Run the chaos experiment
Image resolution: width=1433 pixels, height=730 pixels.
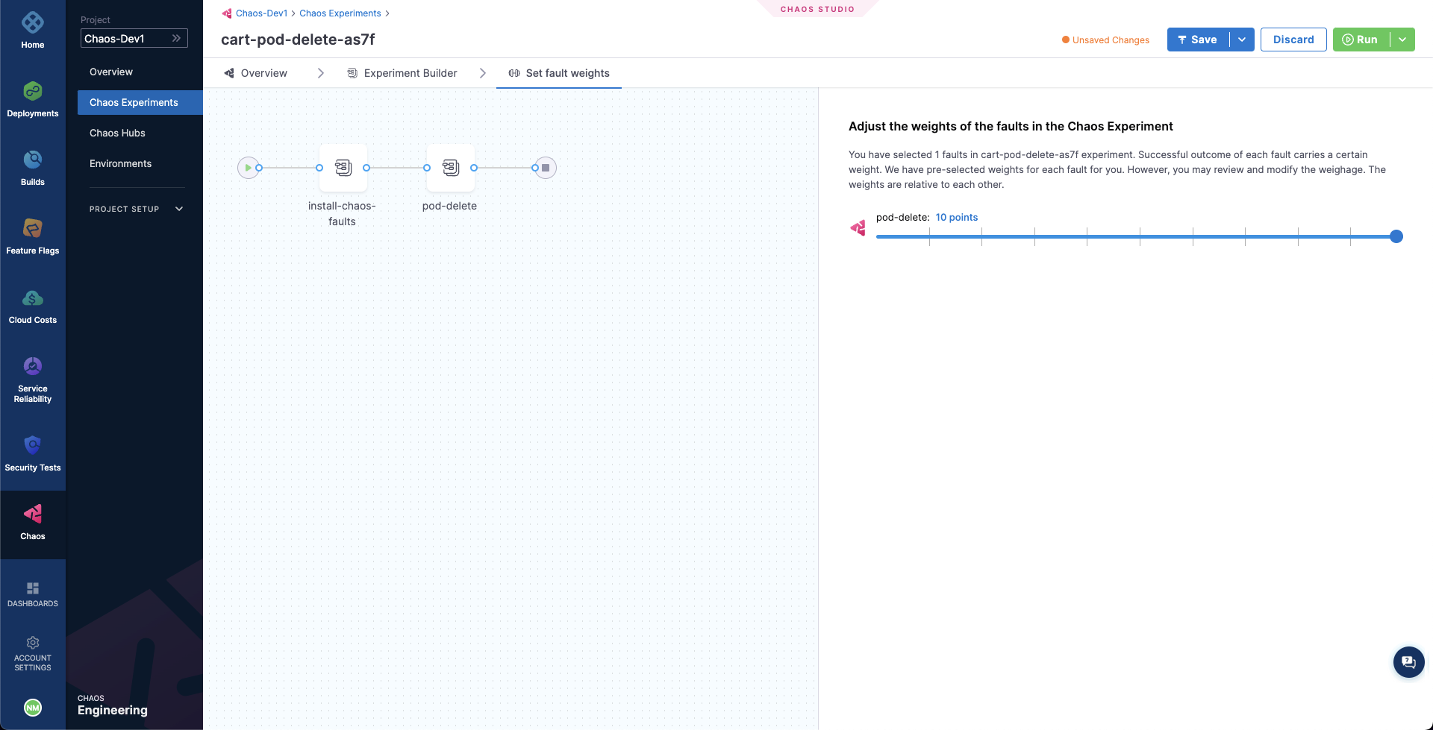coord(1361,40)
